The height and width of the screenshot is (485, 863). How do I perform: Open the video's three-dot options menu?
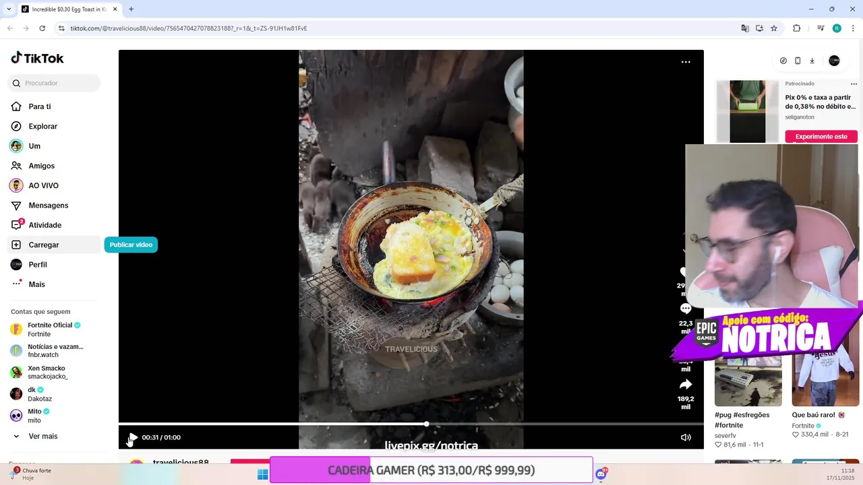(x=686, y=62)
